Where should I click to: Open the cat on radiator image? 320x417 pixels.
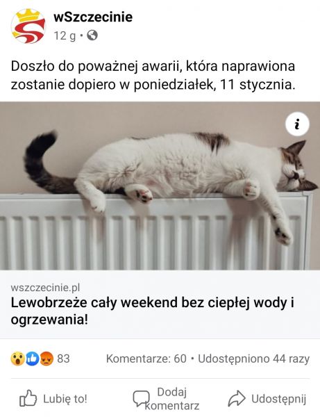click(160, 186)
